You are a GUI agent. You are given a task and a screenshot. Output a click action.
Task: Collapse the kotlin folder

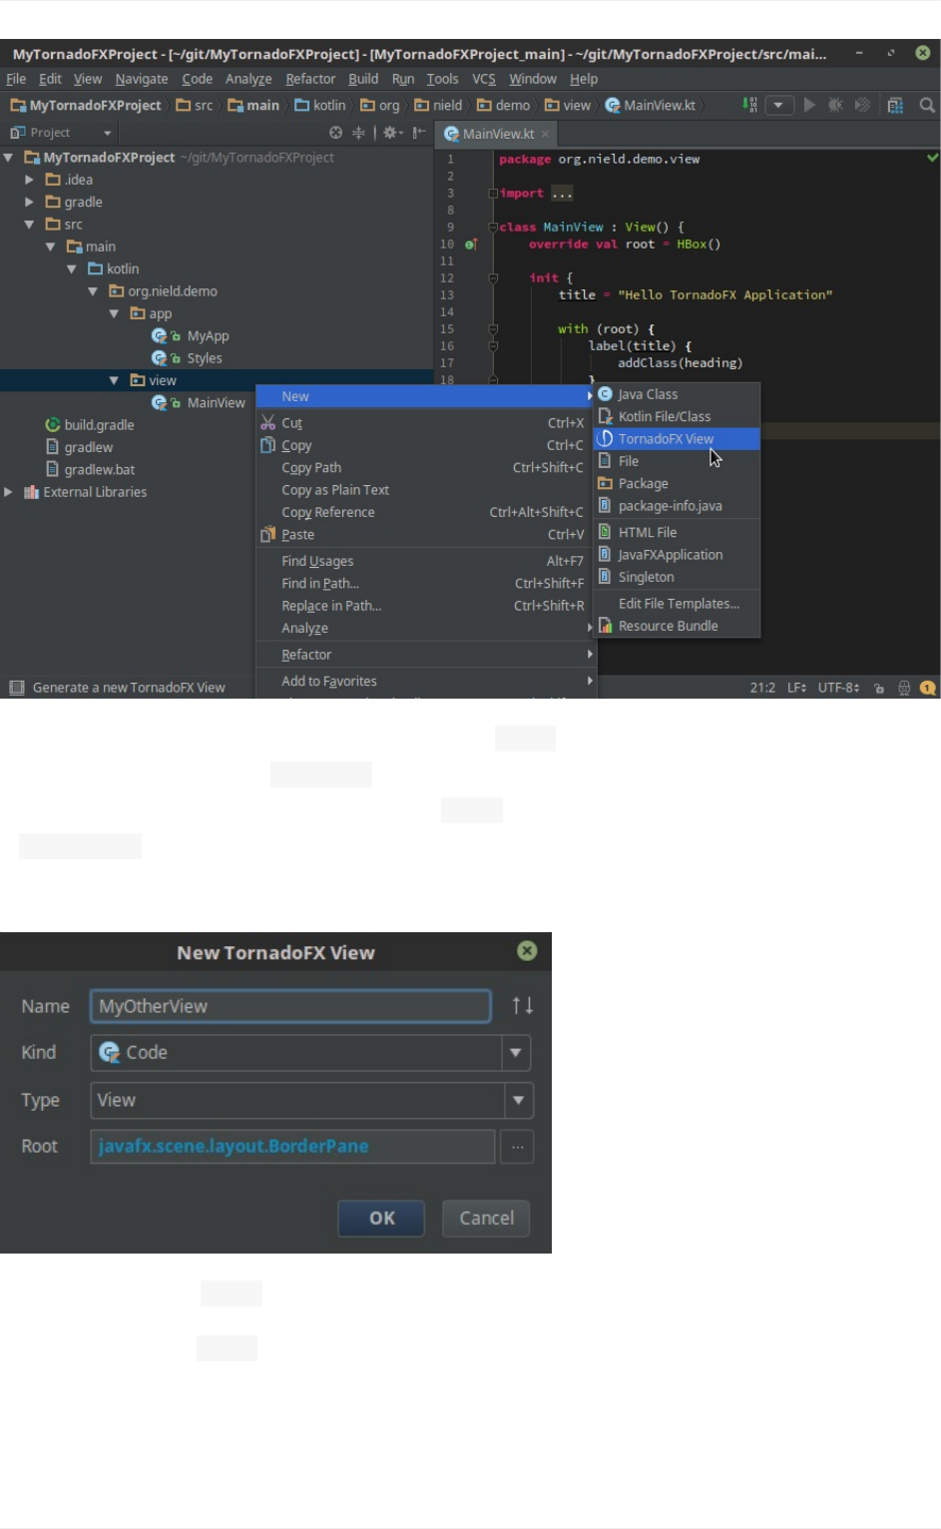pyautogui.click(x=72, y=268)
